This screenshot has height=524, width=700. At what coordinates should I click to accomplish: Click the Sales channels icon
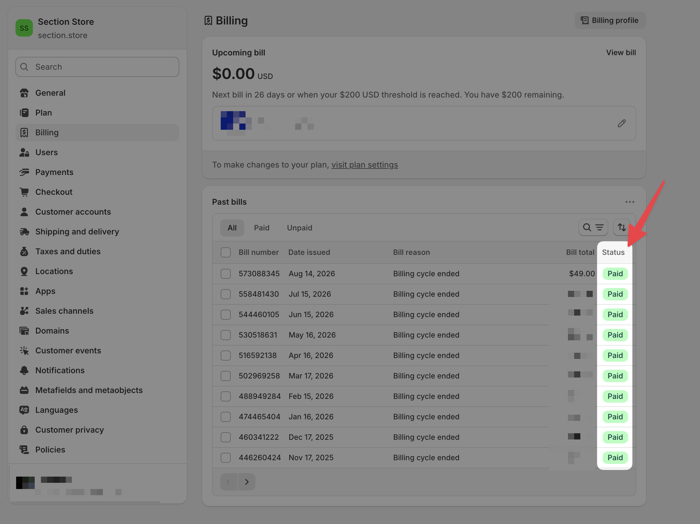24,311
